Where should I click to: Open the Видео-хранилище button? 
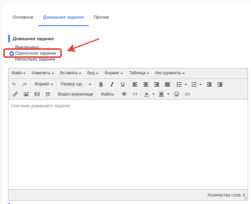[76, 94]
